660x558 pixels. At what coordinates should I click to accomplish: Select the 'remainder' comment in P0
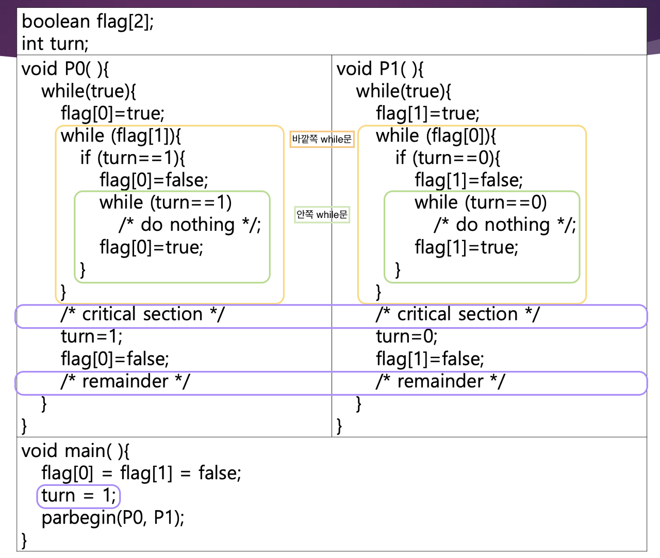coord(125,381)
